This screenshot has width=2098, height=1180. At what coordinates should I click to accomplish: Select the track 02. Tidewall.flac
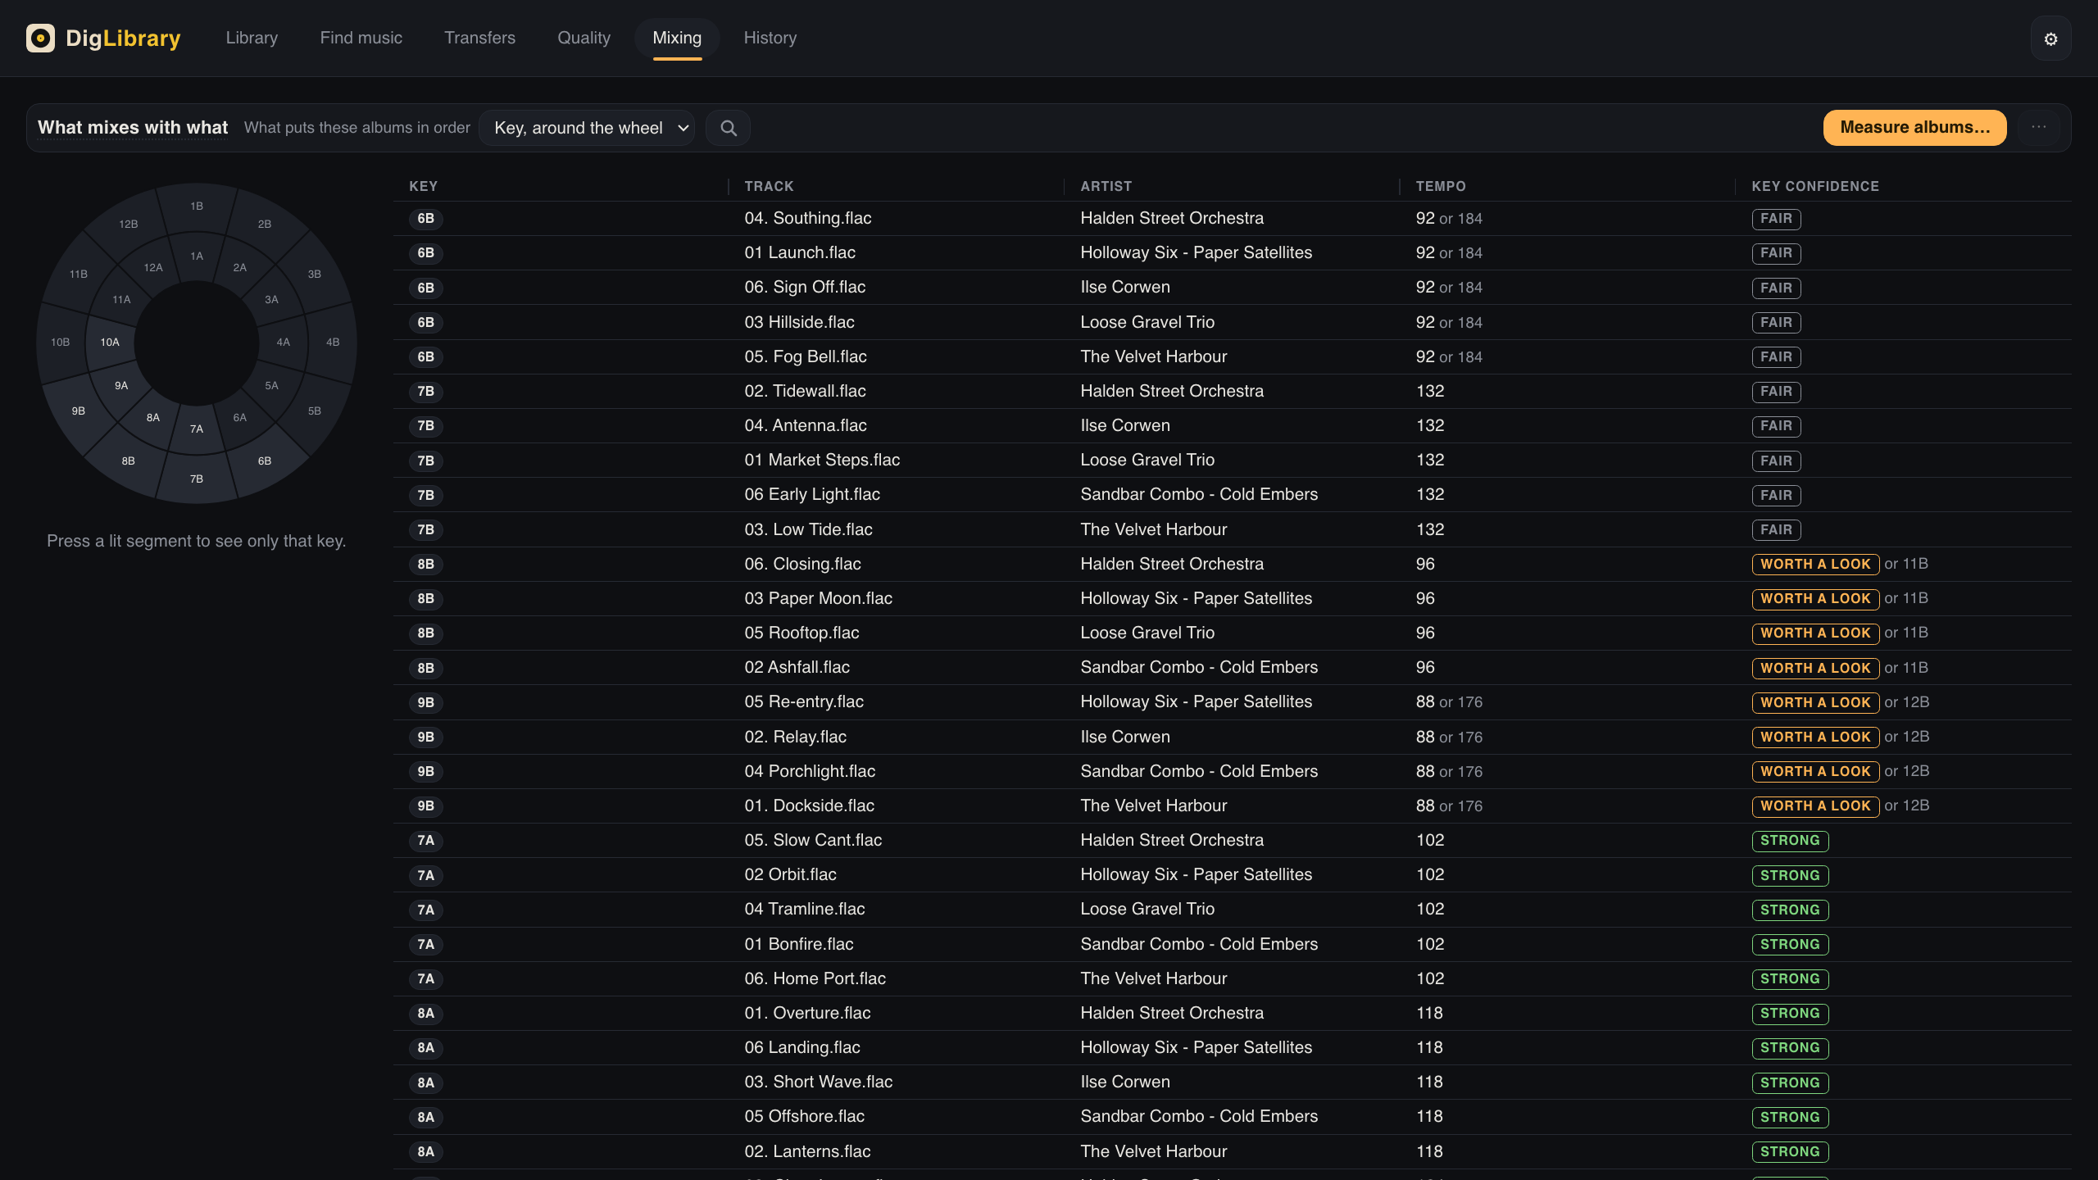(805, 391)
